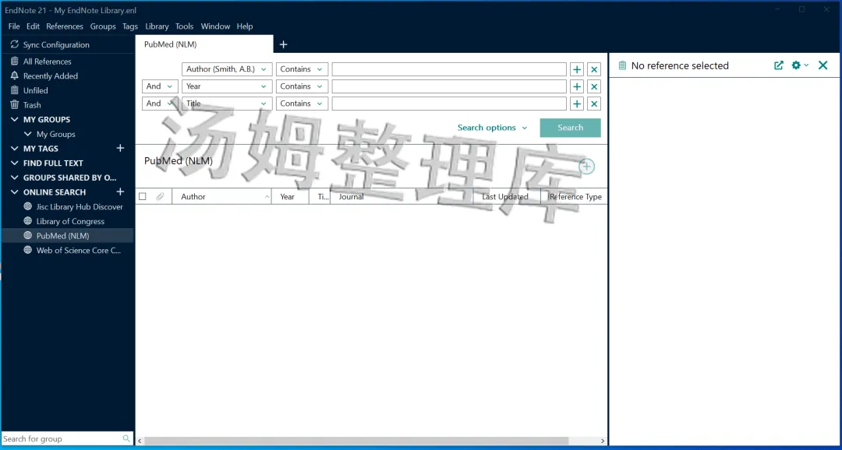Collapse the My Groups subgroup

click(x=28, y=134)
